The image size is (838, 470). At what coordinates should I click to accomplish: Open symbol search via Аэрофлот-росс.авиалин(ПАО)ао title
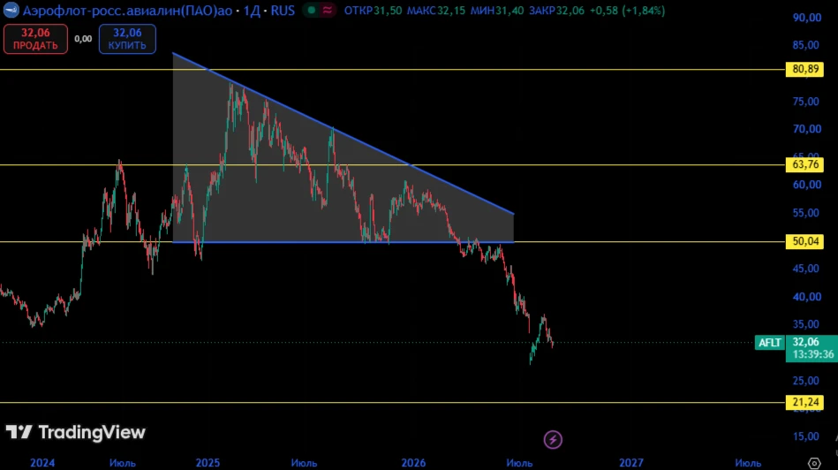[128, 11]
